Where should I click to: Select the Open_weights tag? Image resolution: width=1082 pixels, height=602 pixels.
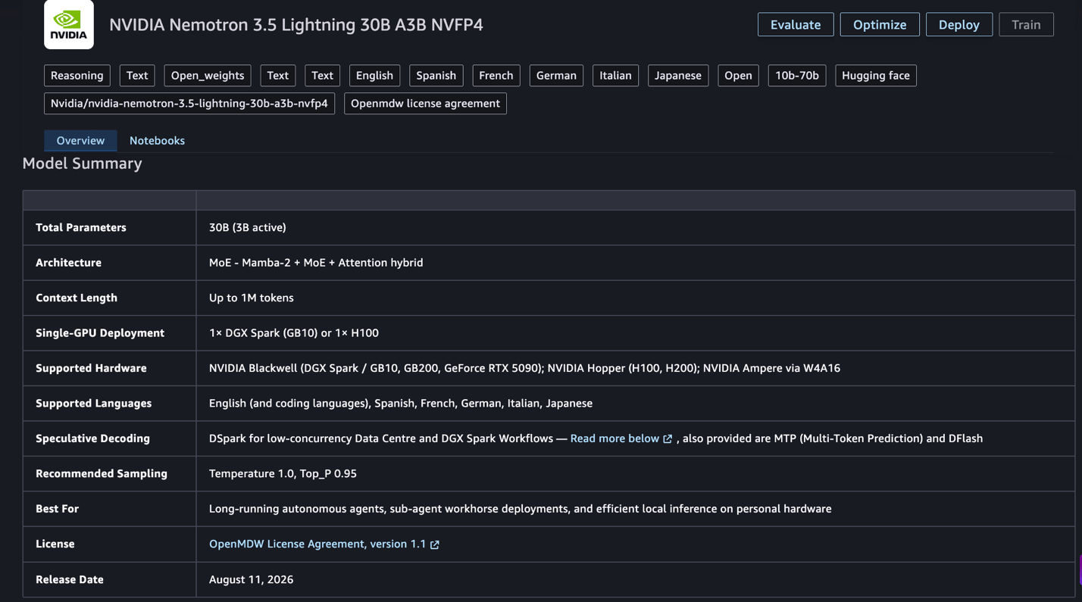tap(208, 76)
